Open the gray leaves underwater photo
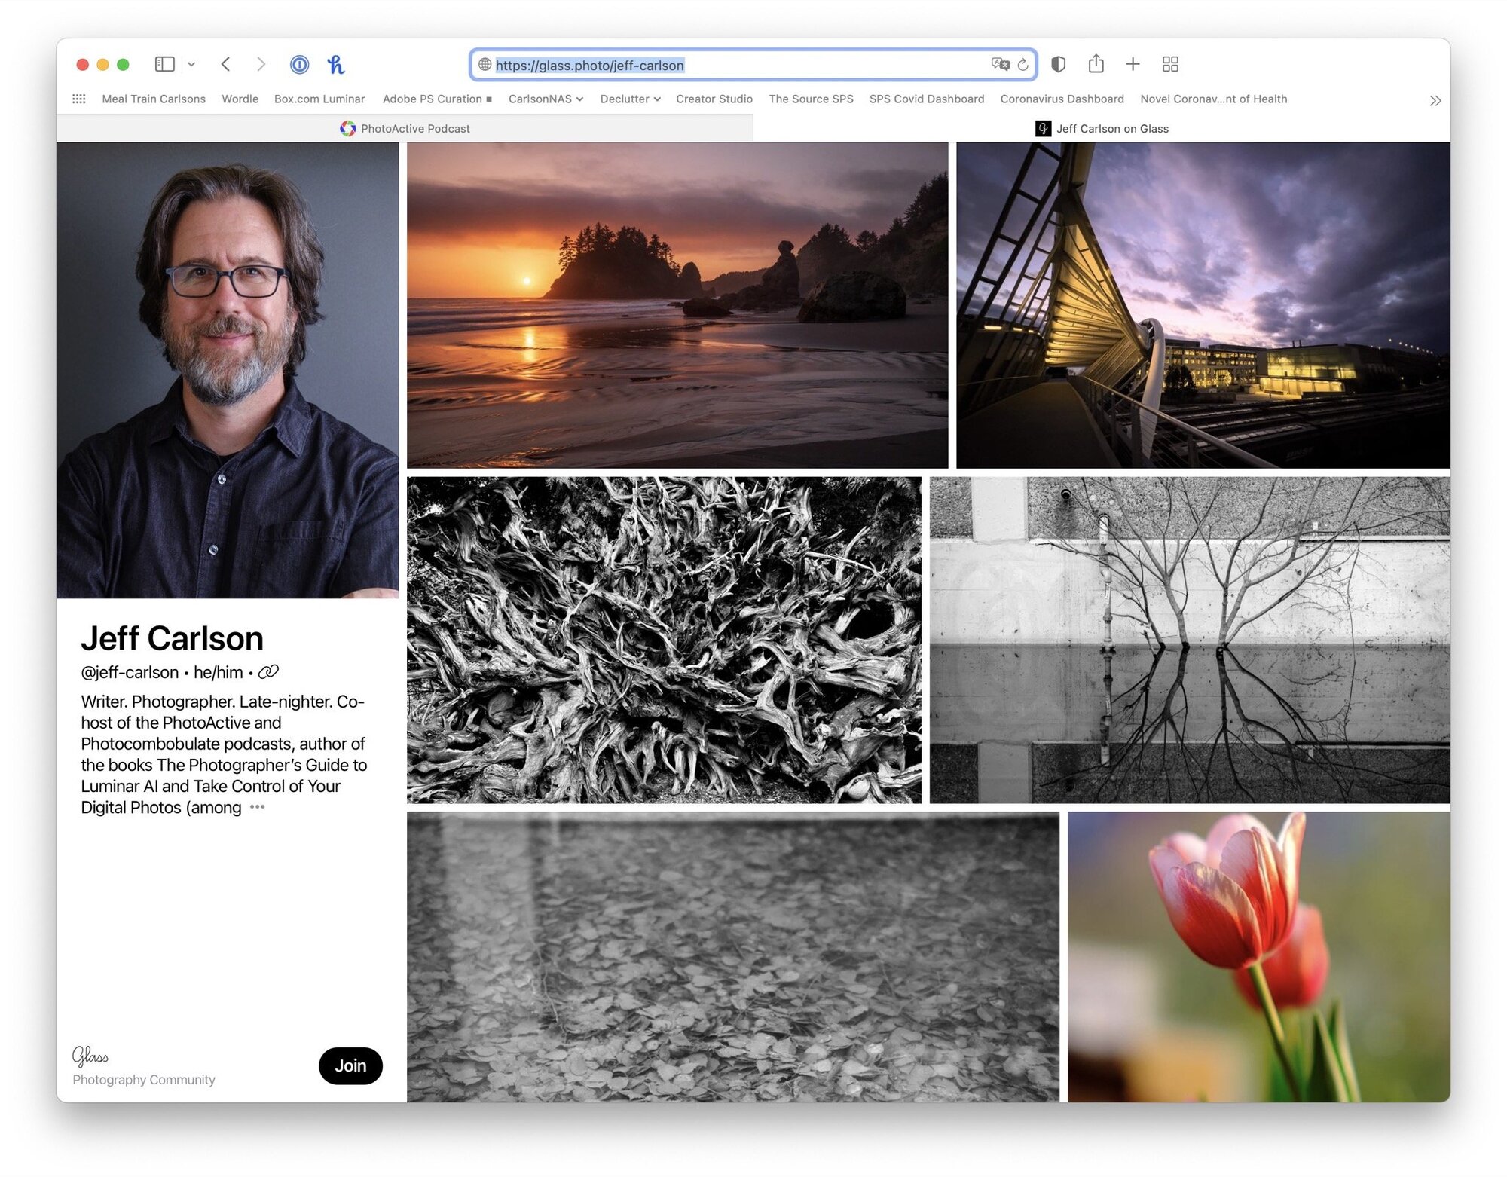The width and height of the screenshot is (1507, 1177). [733, 957]
